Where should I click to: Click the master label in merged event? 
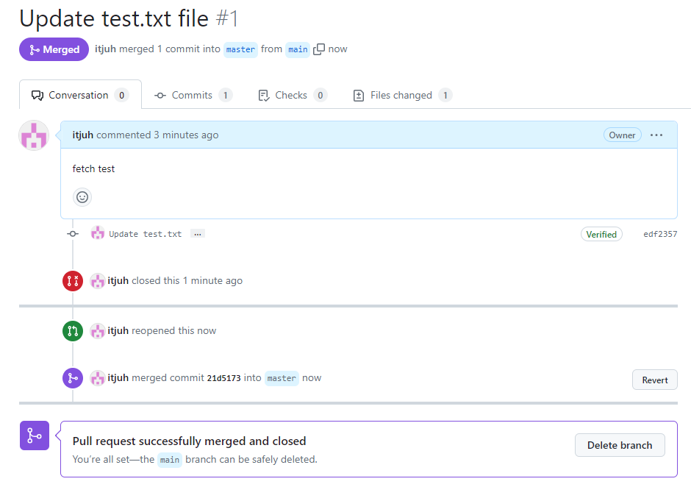282,378
